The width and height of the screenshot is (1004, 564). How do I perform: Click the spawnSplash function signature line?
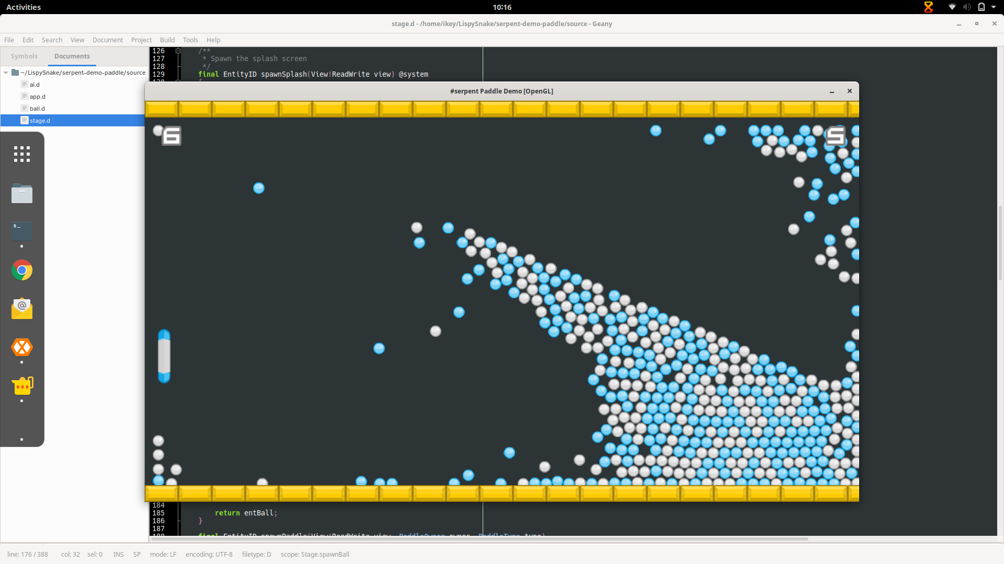313,74
